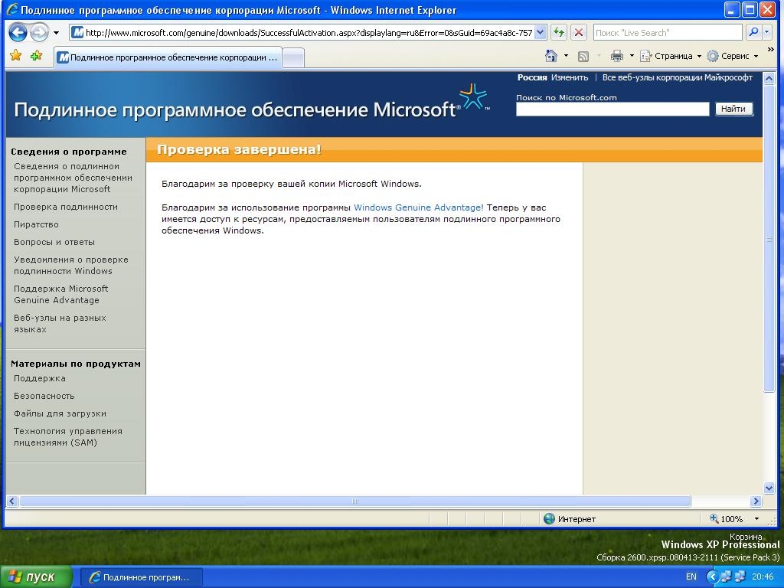This screenshot has width=784, height=588.
Task: Open the 100% zoom level dropdown
Action: coord(756,519)
